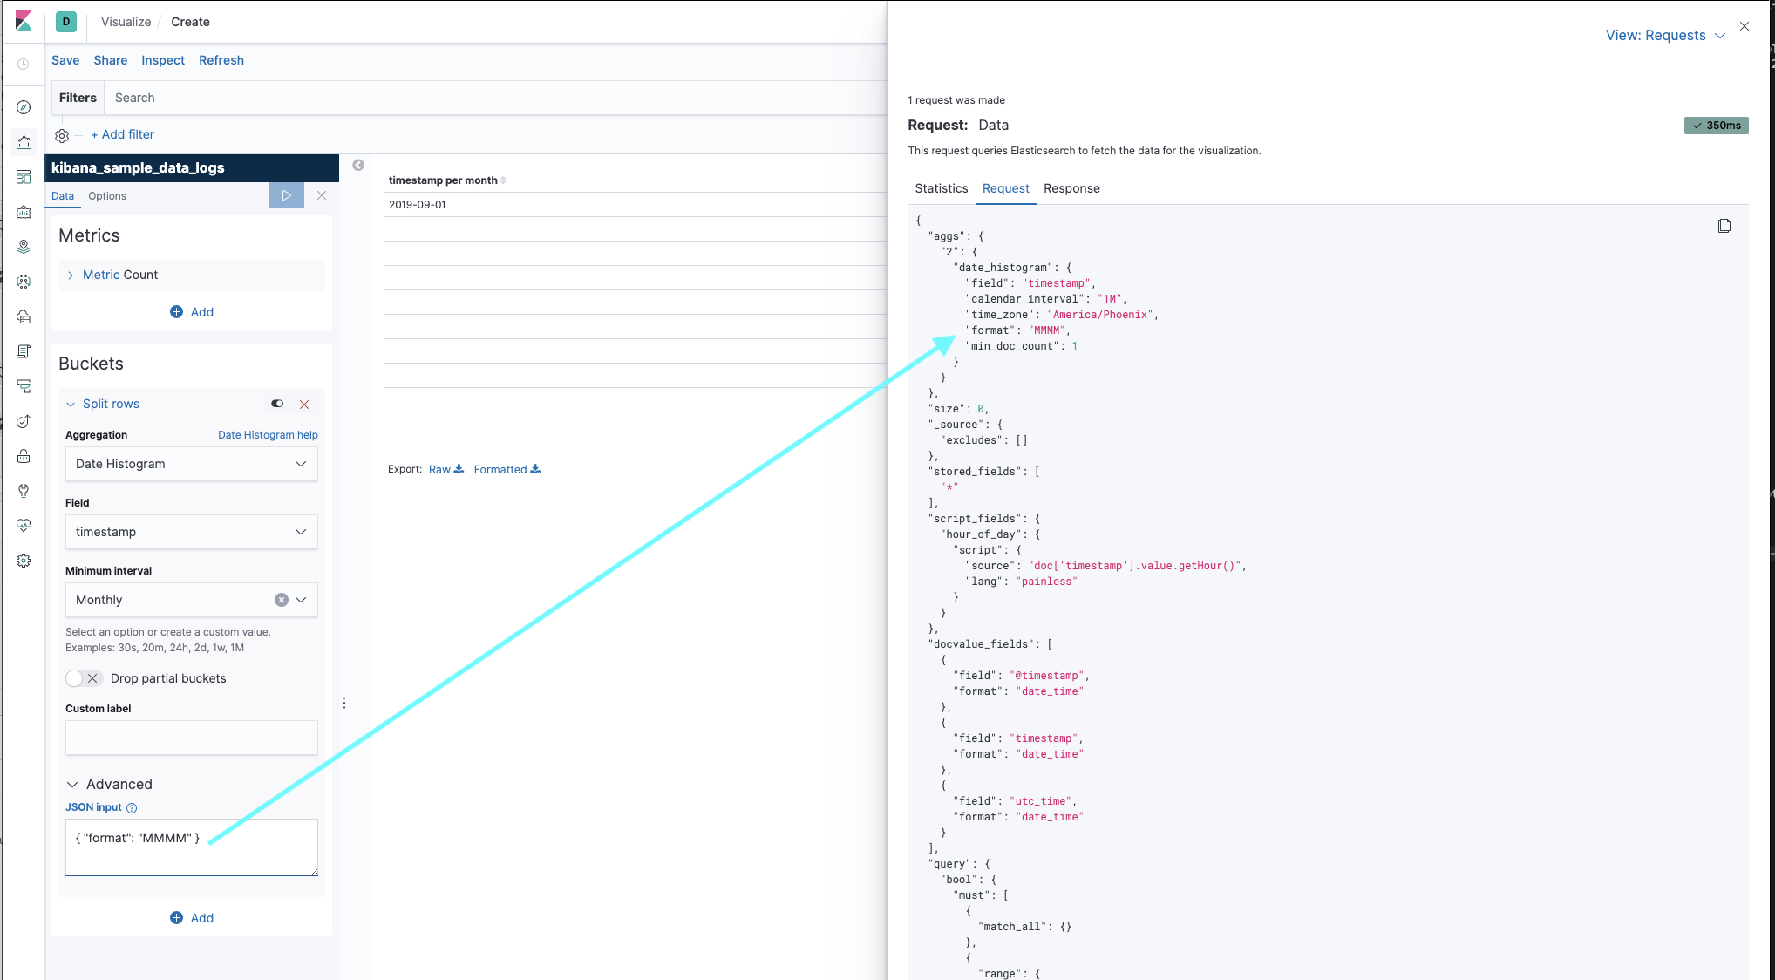Copy the request JSON to clipboard
Image resolution: width=1775 pixels, height=980 pixels.
[1724, 226]
